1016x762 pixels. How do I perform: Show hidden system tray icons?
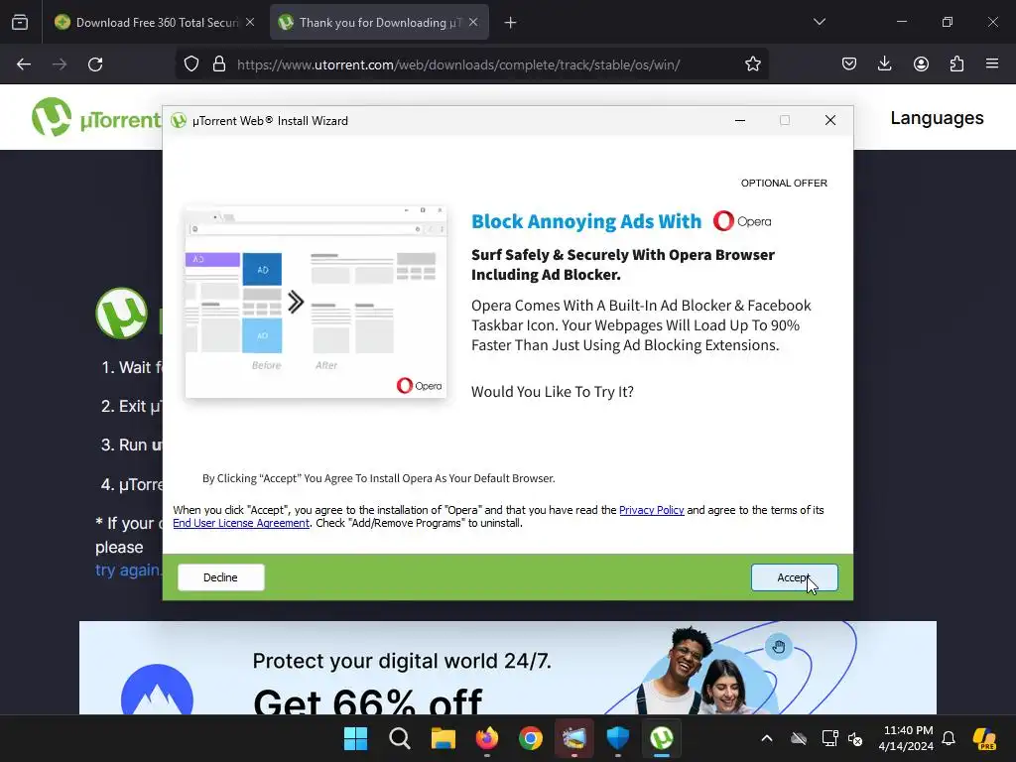pos(767,738)
